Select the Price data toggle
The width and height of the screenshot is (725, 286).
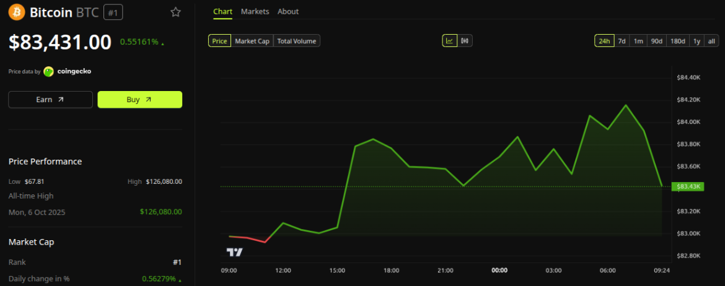pos(219,41)
